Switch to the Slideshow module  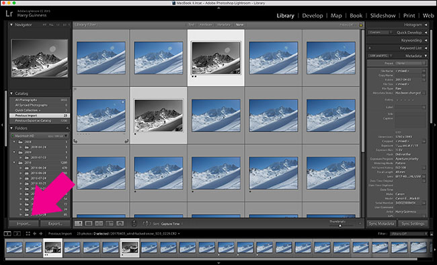click(383, 15)
